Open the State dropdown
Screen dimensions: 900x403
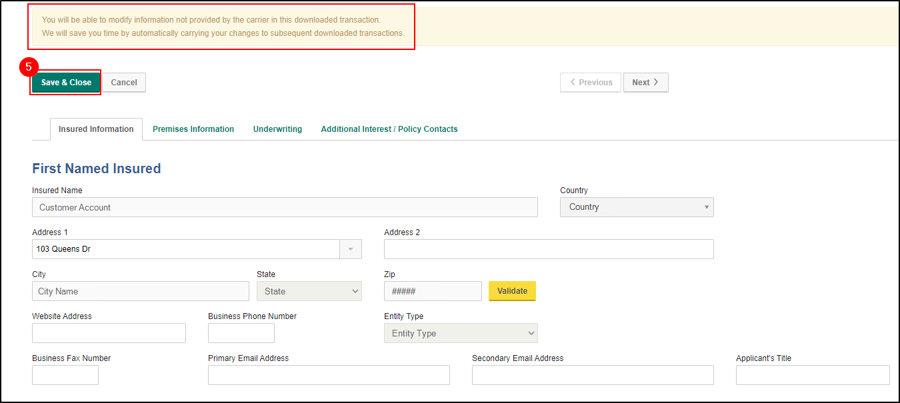click(309, 291)
